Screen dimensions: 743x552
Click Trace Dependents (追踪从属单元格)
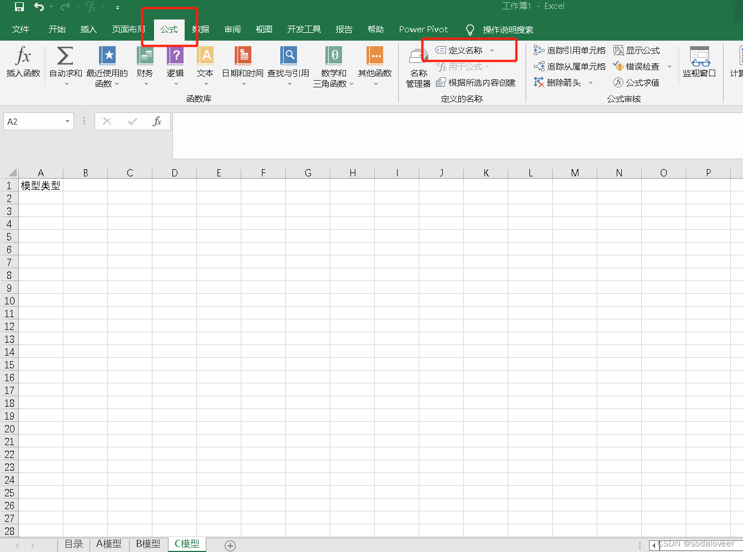pos(570,66)
